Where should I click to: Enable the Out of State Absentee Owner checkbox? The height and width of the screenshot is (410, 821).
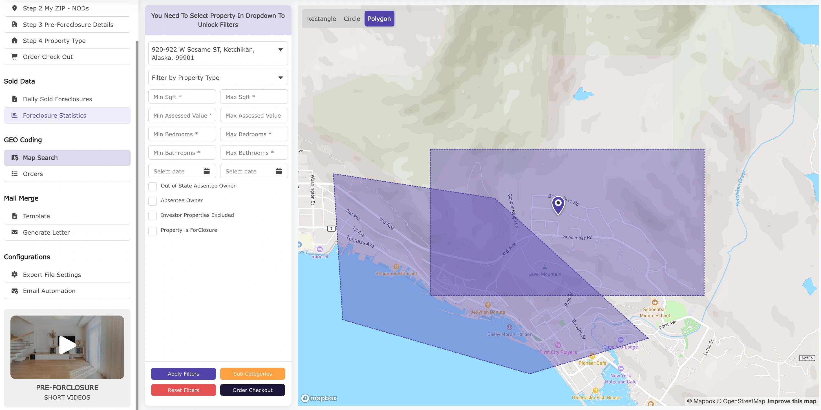coord(153,186)
